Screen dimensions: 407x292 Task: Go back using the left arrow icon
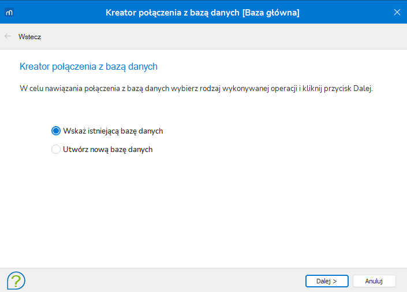pyautogui.click(x=8, y=36)
